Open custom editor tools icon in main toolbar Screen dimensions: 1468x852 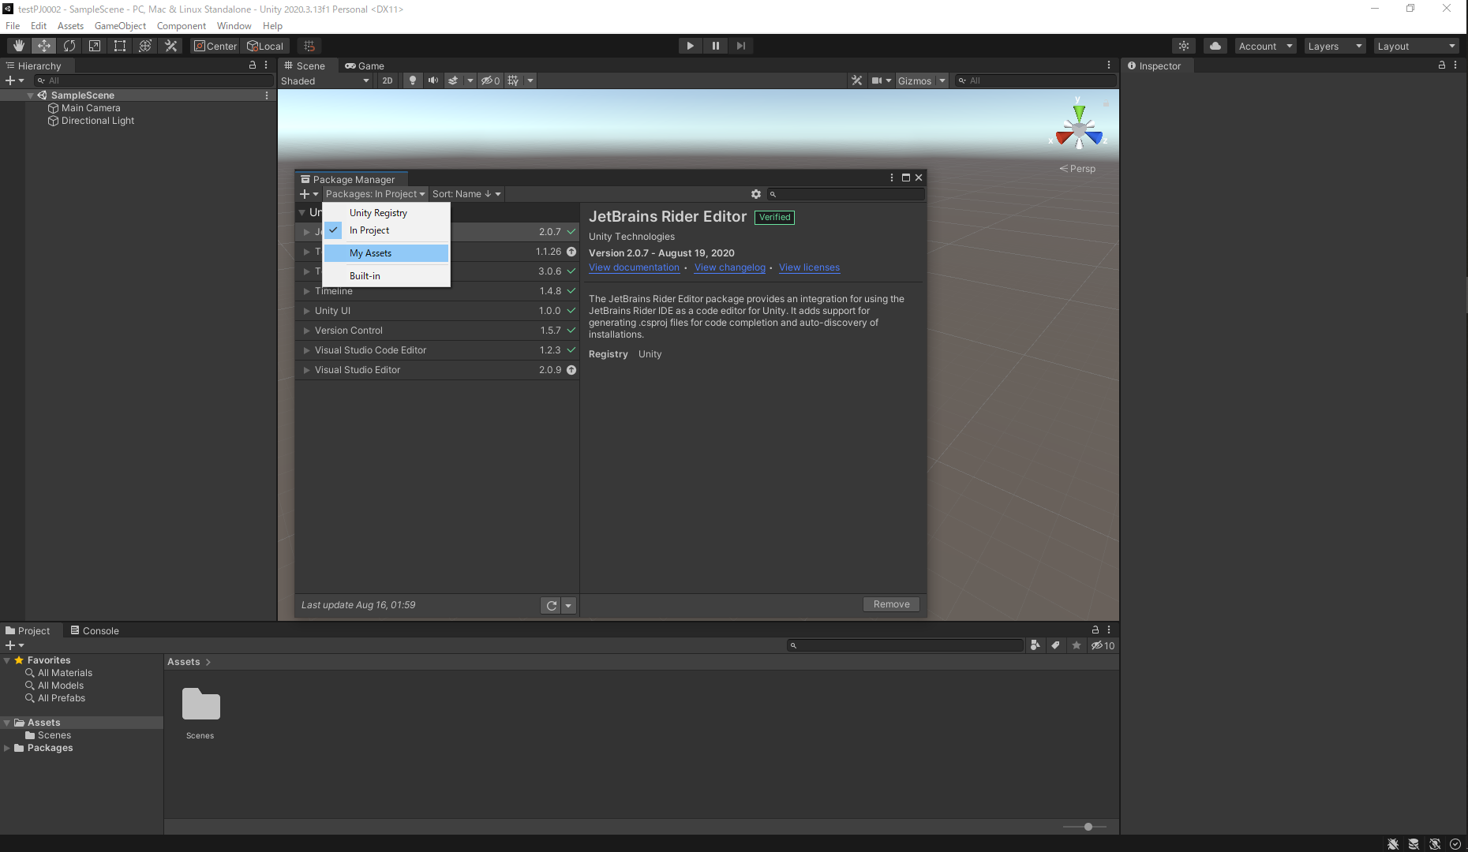click(170, 46)
